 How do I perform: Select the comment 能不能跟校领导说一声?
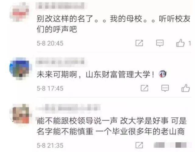77,120
